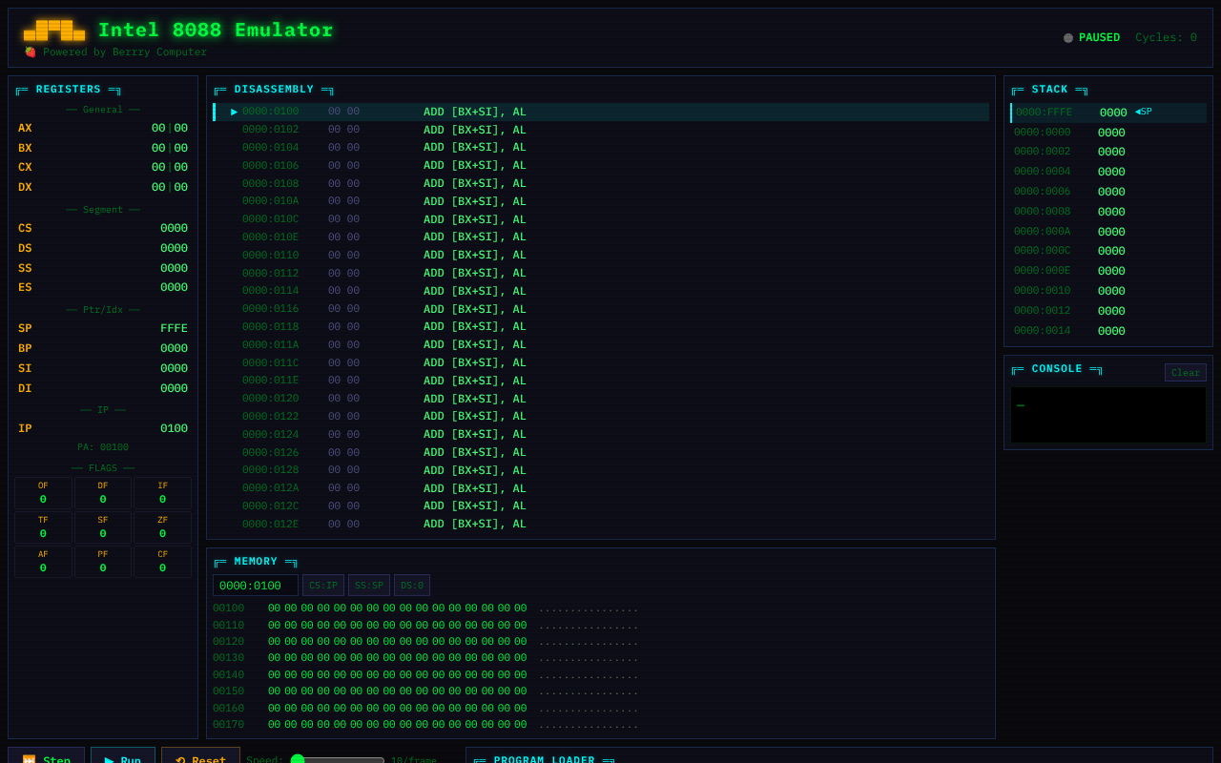Click the current instruction arrow at 0000:0100
The image size is (1221, 763).
point(235,112)
